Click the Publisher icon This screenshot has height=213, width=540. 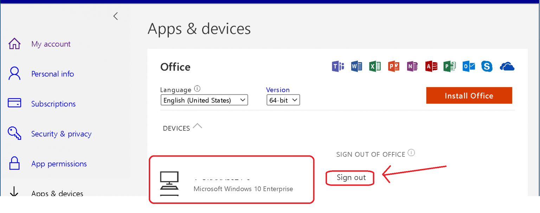pyautogui.click(x=450, y=66)
